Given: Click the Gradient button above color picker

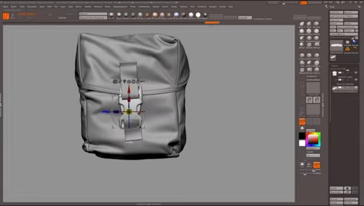Looking at the screenshot, I should pos(311,130).
